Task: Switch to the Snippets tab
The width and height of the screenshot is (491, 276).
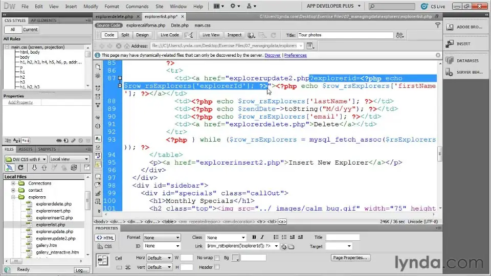Action: tap(47, 149)
